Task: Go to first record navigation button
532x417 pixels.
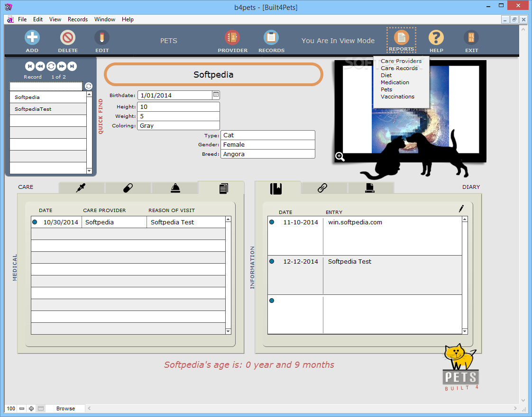Action: click(30, 66)
